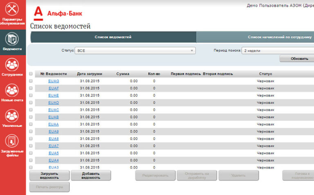
Task: Open the Параметры обслуживания sidebar icon
Action: click(11, 9)
